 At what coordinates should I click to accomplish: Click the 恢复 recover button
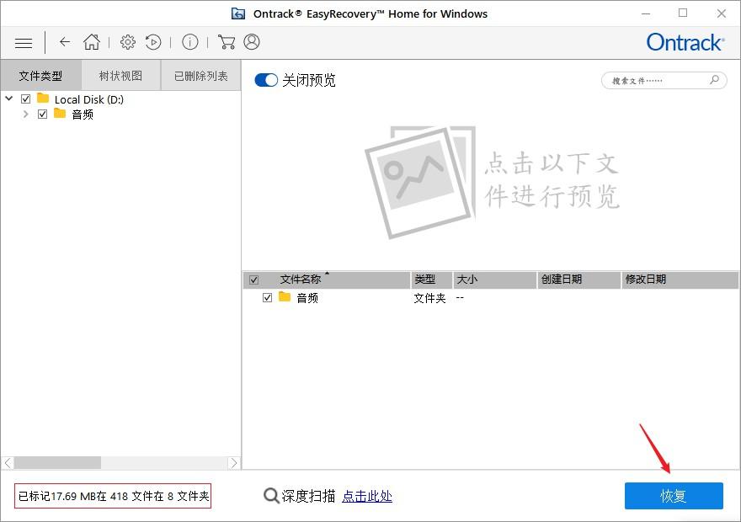pos(674,496)
